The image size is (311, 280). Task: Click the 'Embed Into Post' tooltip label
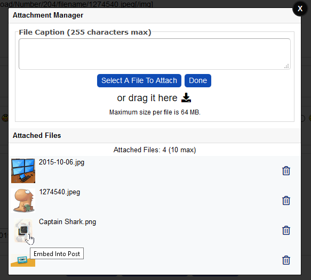[57, 253]
